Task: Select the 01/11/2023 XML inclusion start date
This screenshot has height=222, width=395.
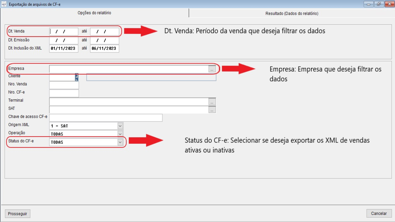Action: [64, 48]
